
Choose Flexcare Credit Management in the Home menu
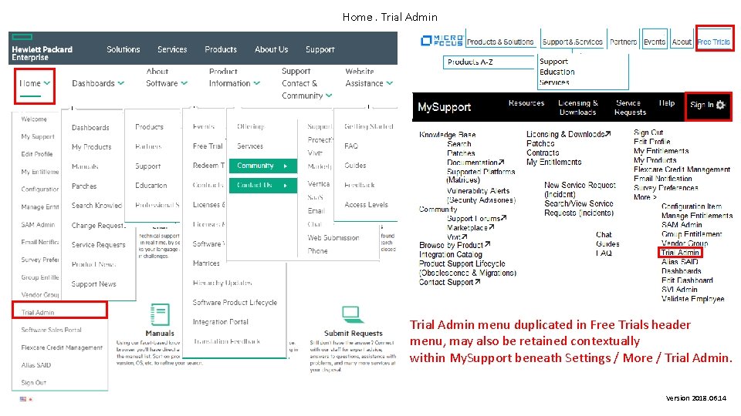(62, 347)
